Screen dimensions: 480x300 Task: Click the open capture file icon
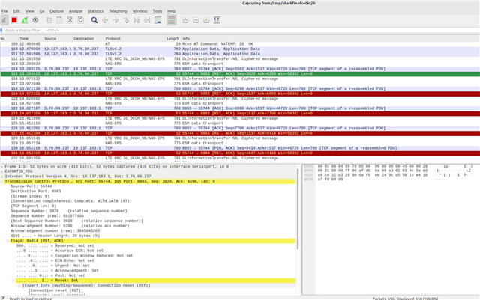tap(49, 20)
